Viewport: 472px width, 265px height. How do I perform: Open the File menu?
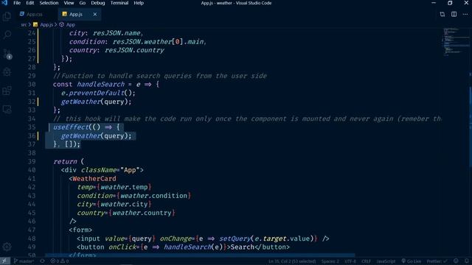[17, 3]
